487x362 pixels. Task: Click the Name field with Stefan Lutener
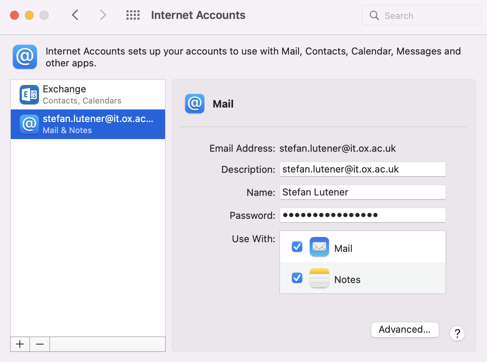tap(362, 192)
